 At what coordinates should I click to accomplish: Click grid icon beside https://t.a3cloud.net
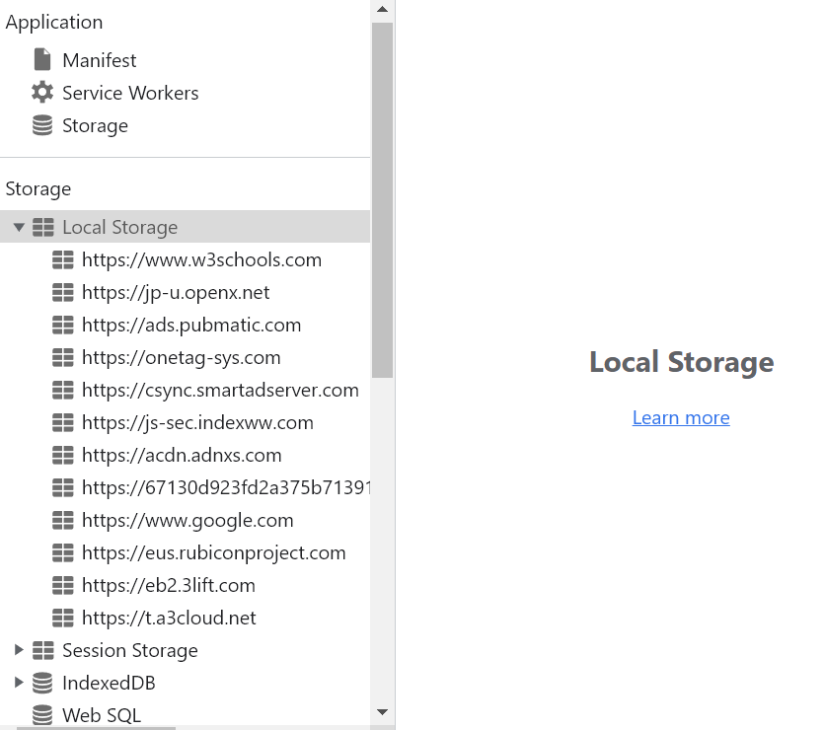tap(63, 618)
